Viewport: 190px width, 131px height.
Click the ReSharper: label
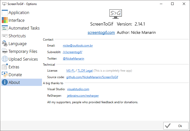click(x=54, y=96)
